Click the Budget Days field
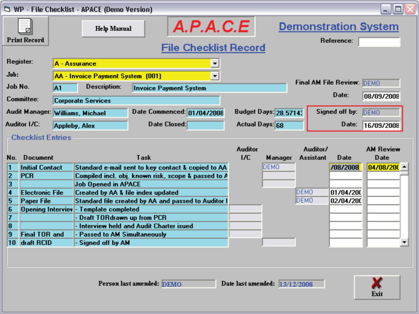 tap(289, 113)
